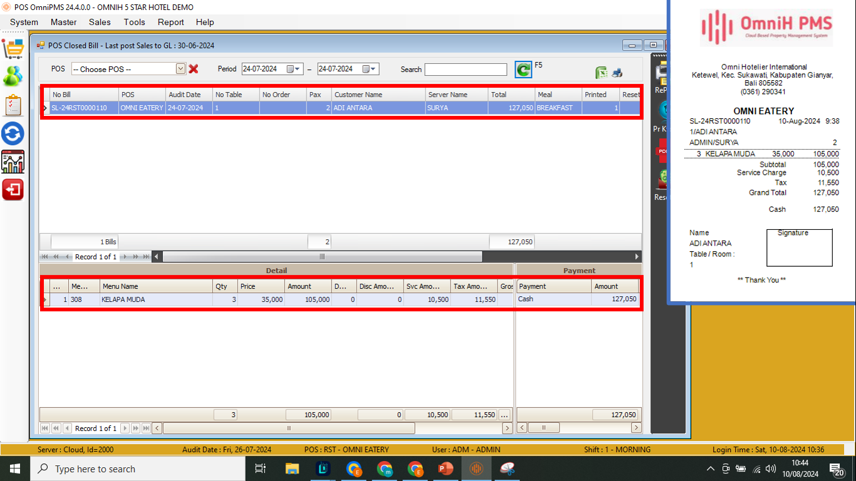Image resolution: width=856 pixels, height=481 pixels.
Task: Open the System menu
Action: coord(24,22)
